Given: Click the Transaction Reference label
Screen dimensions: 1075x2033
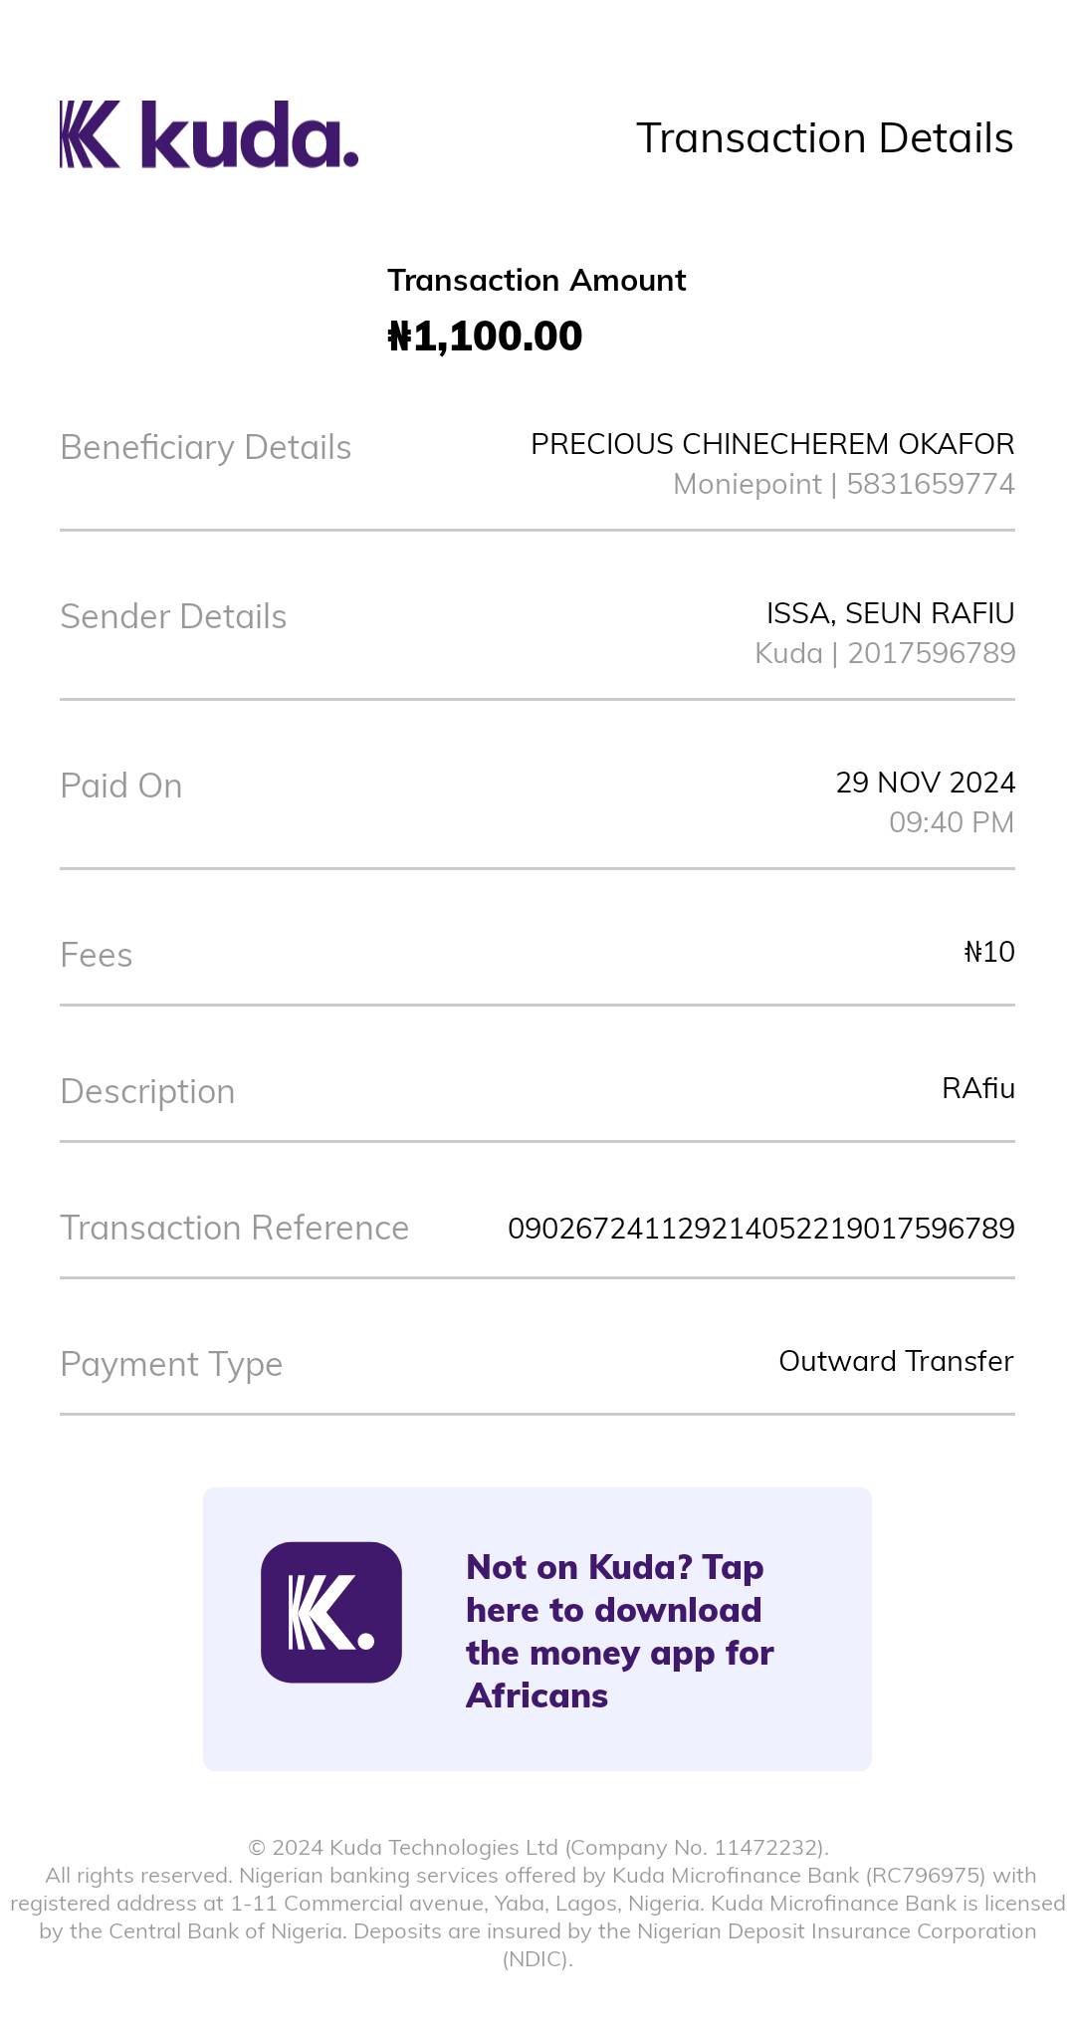Looking at the screenshot, I should pyautogui.click(x=234, y=1229).
